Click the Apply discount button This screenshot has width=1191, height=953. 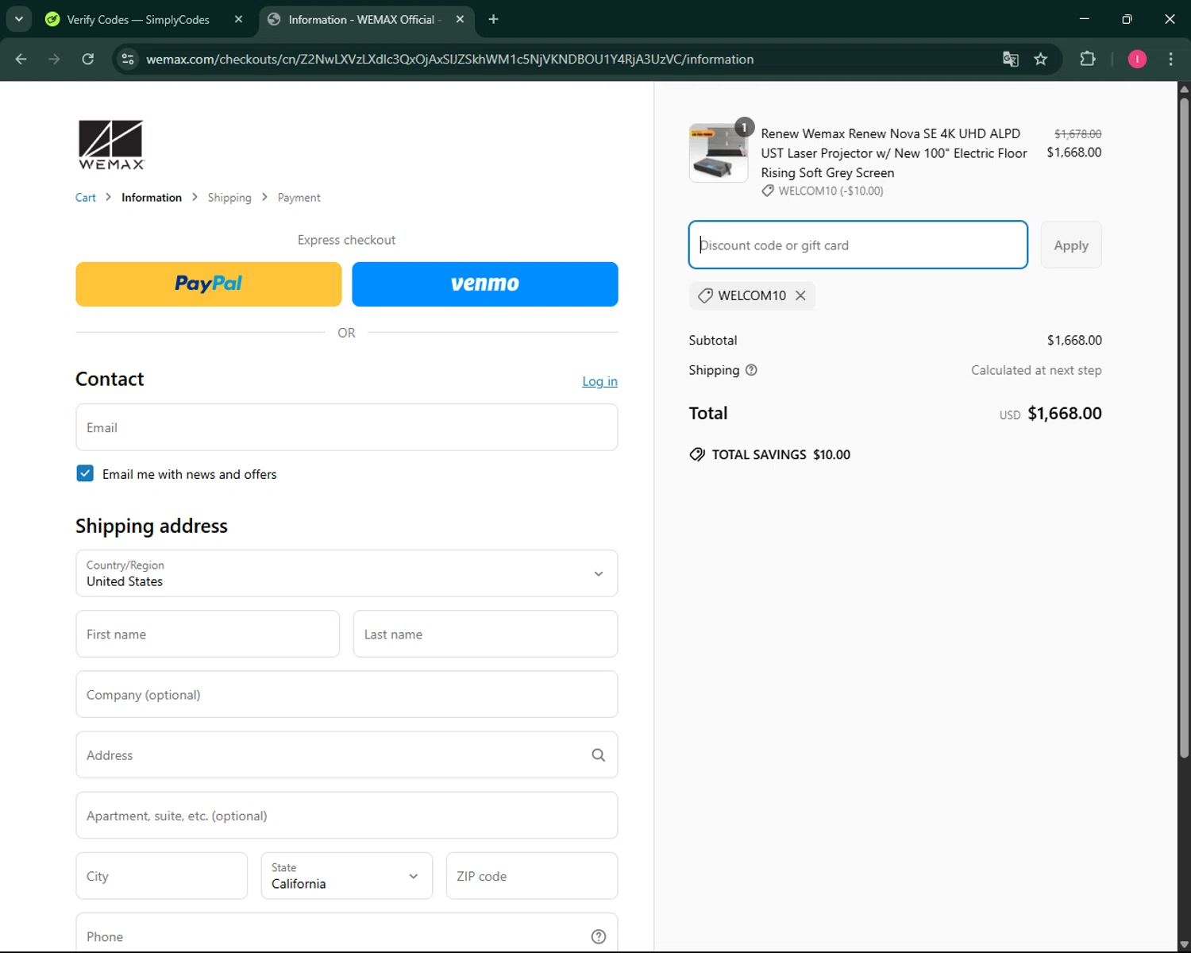tap(1071, 245)
